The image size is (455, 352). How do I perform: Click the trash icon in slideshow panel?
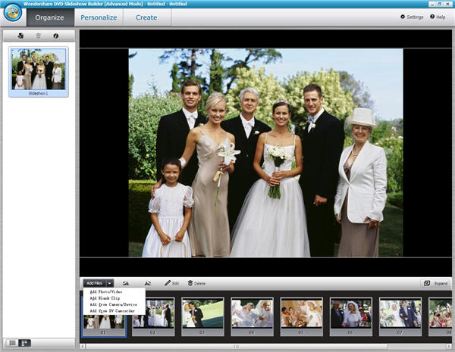click(x=39, y=36)
